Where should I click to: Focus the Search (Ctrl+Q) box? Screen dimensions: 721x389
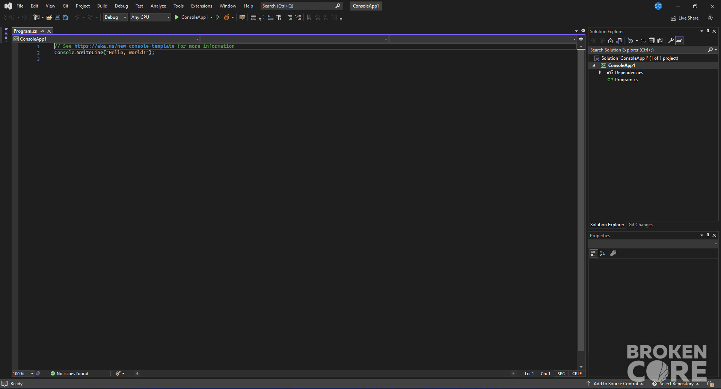[302, 6]
